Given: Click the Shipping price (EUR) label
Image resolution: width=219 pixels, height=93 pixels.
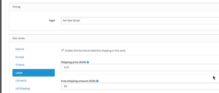Looking at the screenshot, I should coord(73,62).
